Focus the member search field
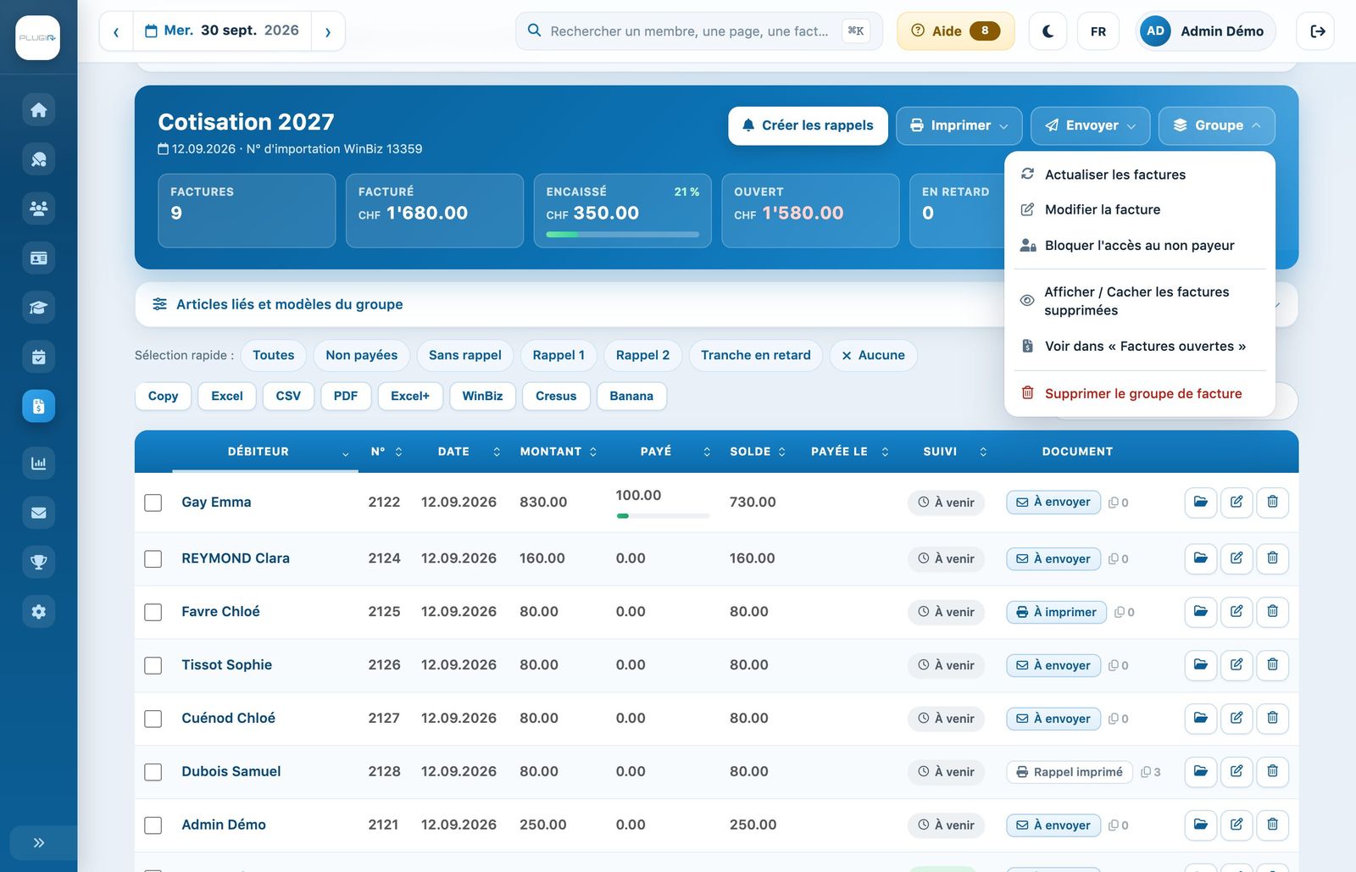The image size is (1356, 872). (699, 31)
